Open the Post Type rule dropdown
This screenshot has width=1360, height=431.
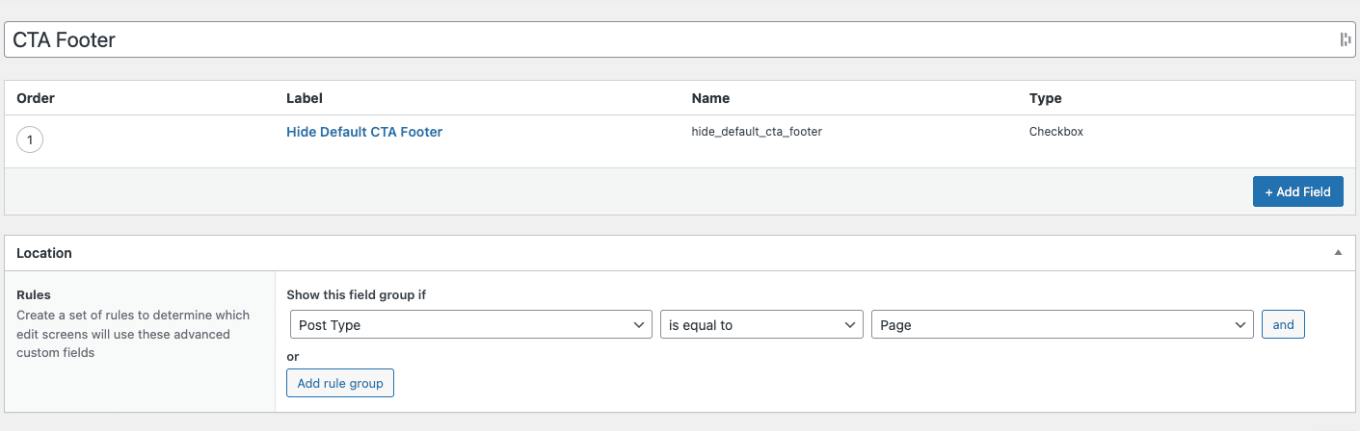click(x=470, y=325)
